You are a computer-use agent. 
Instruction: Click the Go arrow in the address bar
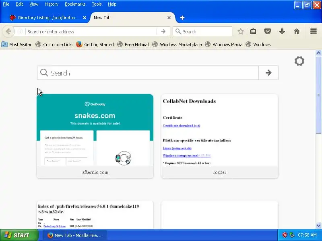(x=163, y=32)
